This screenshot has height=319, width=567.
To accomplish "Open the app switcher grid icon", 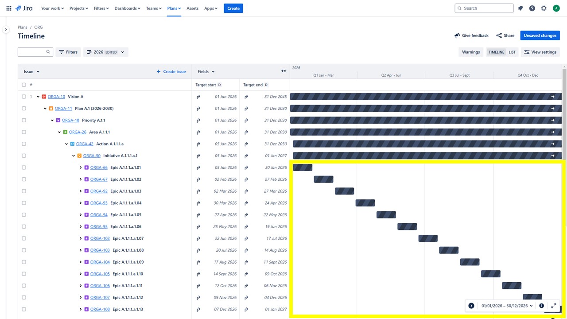I will [x=9, y=8].
